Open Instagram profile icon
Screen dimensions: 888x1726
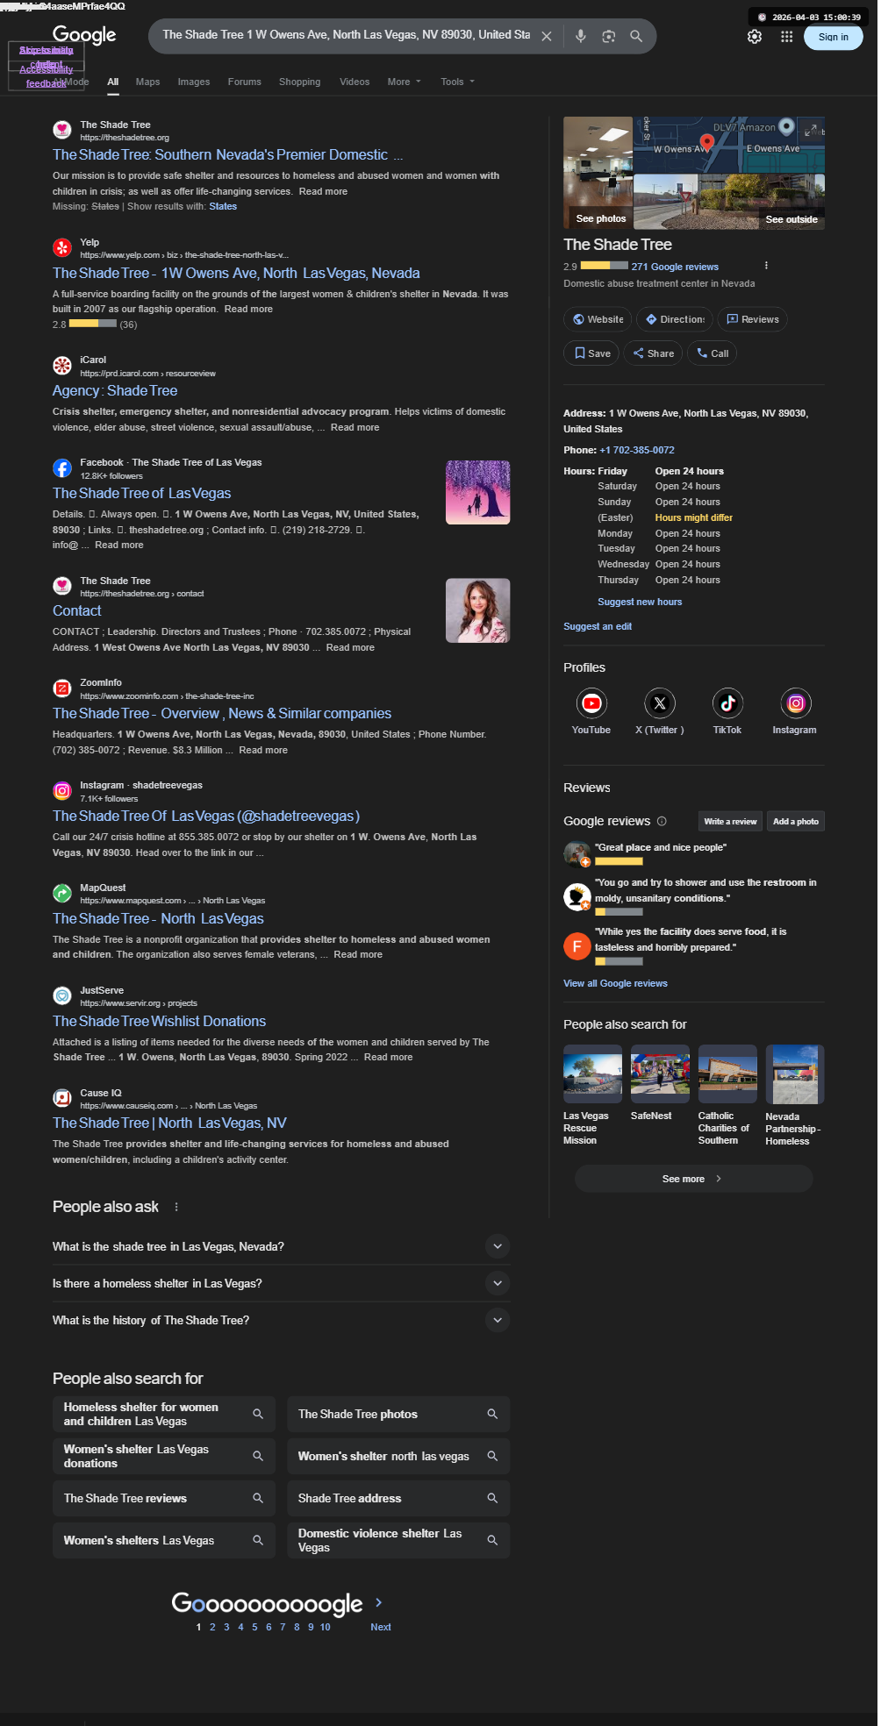(x=796, y=703)
